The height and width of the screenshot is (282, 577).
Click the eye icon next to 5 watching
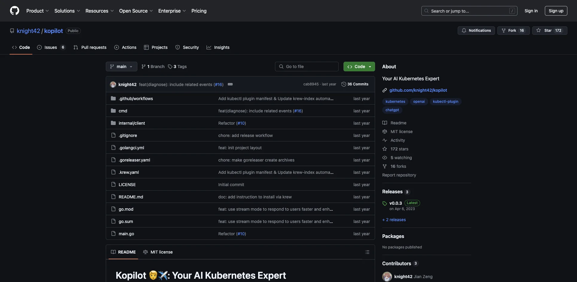385,158
